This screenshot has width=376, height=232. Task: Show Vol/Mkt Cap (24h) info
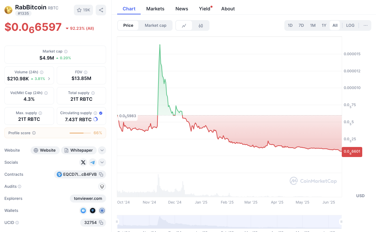(46, 93)
